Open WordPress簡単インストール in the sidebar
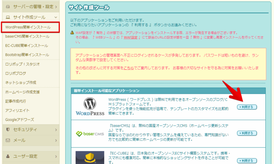The image size is (274, 164). [x=28, y=27]
